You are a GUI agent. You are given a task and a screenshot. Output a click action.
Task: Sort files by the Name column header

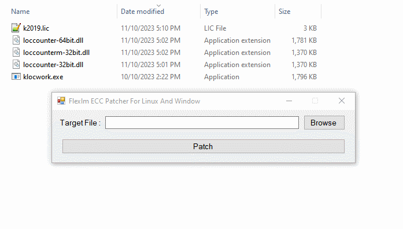(20, 12)
